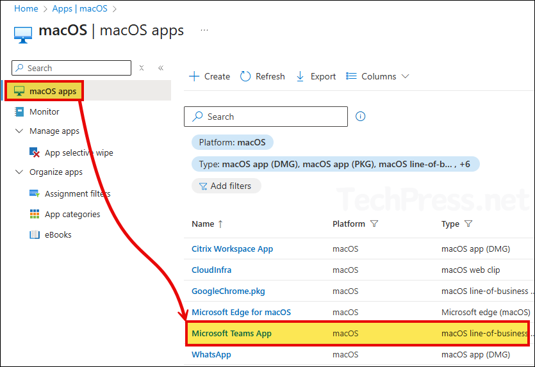Screen dimensions: 535x367
Task: Click the Columns list icon
Action: [351, 76]
